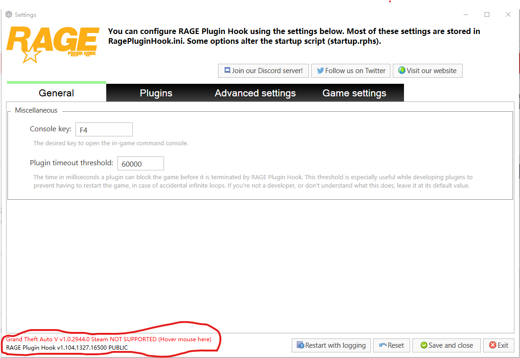Open the General tab
520x358 pixels.
click(x=56, y=93)
